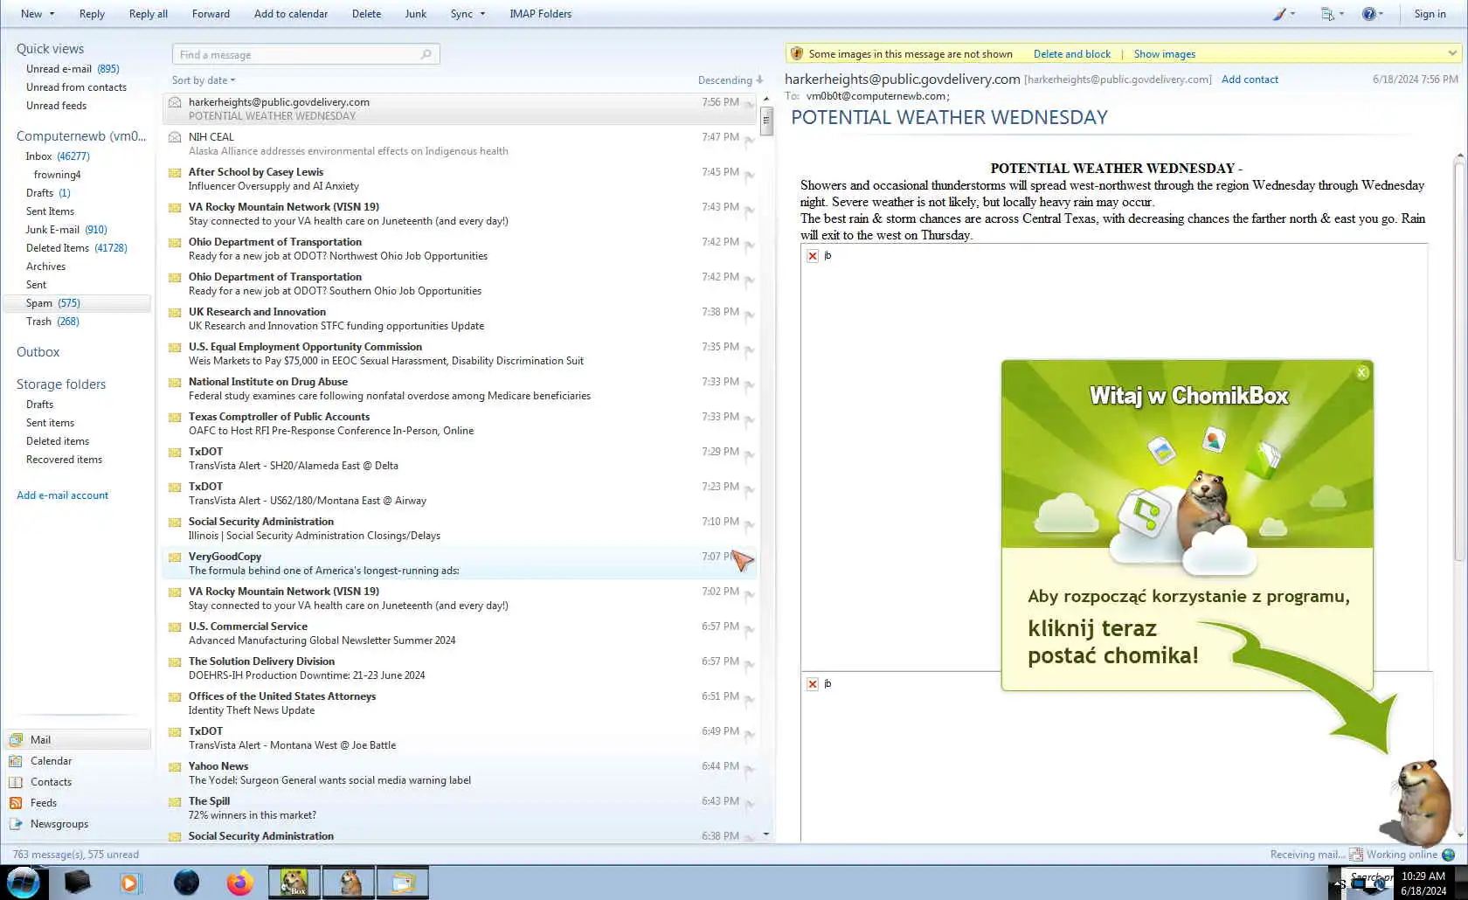The width and height of the screenshot is (1468, 900).
Task: Click Add to calendar in the toolbar
Action: tap(291, 14)
